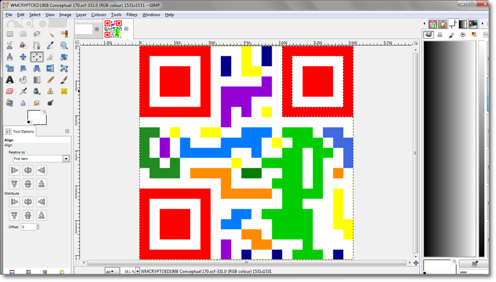The height and width of the screenshot is (282, 496).
Task: Open the Layer menu
Action: (81, 15)
